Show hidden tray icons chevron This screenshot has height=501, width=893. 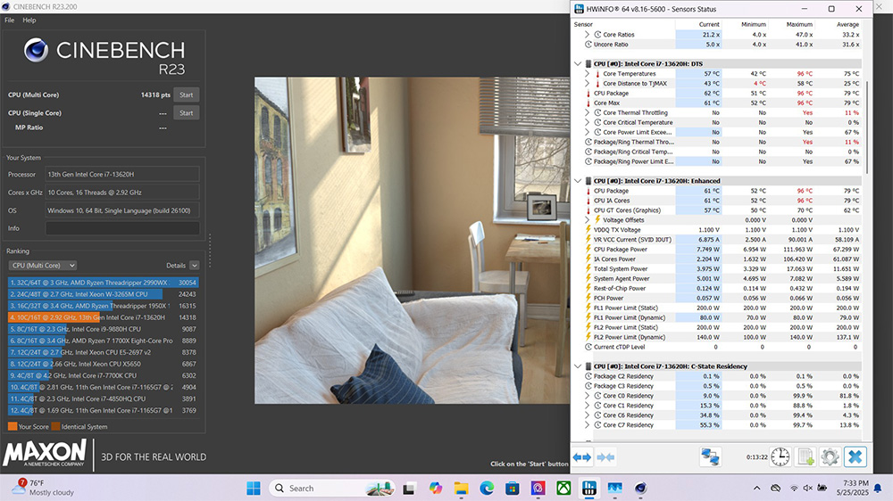tap(757, 488)
